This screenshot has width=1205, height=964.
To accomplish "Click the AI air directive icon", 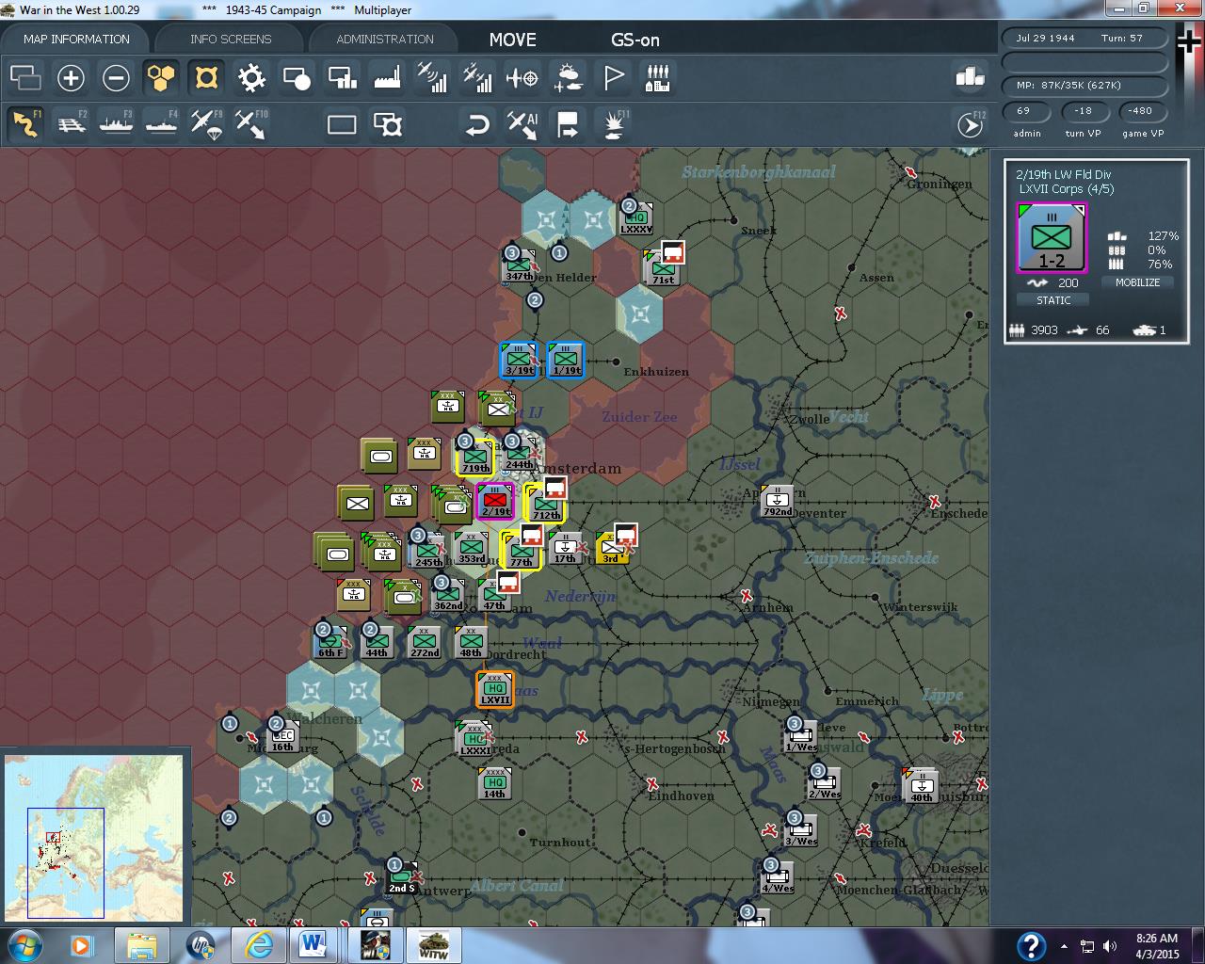I will point(522,124).
